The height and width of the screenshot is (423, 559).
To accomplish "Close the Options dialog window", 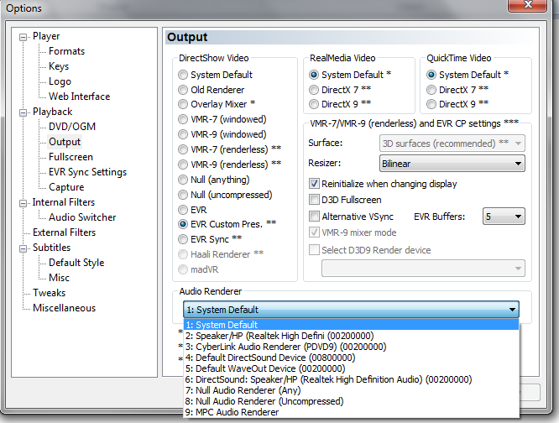I will point(528,5).
